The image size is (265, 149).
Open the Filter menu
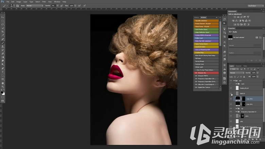click(x=44, y=2)
